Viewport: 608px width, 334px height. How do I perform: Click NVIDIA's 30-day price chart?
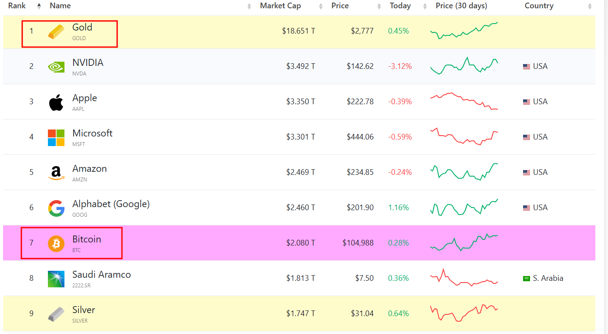coord(464,66)
